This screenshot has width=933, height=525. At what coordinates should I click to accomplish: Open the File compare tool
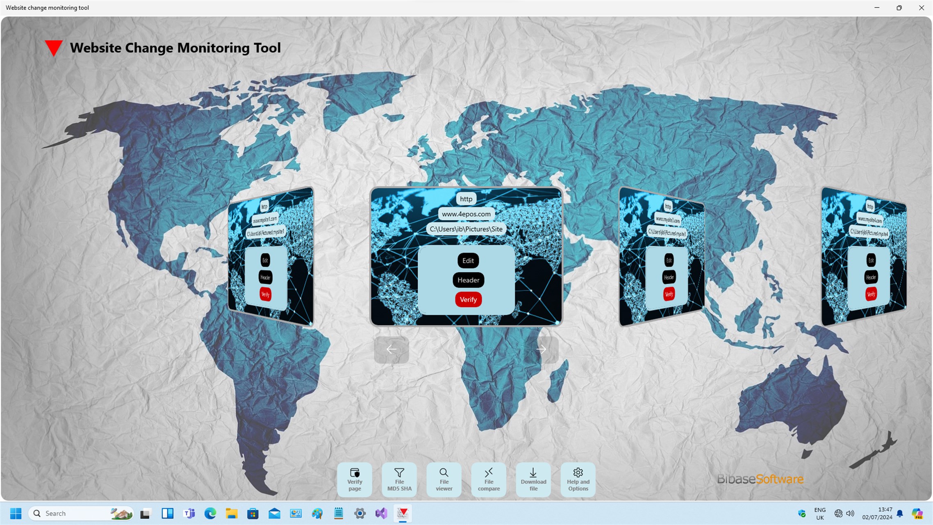[489, 479]
